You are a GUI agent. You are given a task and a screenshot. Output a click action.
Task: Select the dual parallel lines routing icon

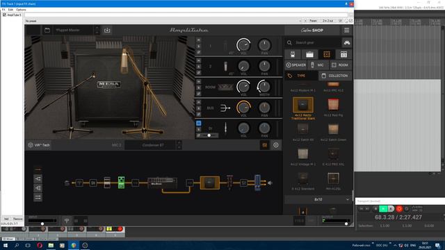(38, 197)
